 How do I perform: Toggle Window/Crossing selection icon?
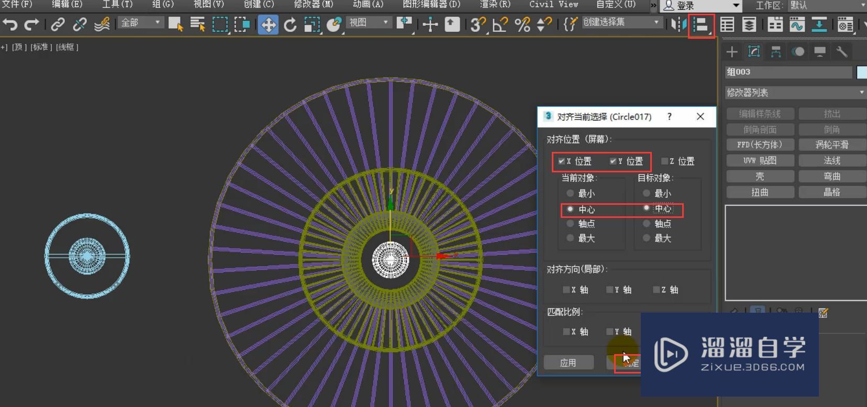[242, 24]
